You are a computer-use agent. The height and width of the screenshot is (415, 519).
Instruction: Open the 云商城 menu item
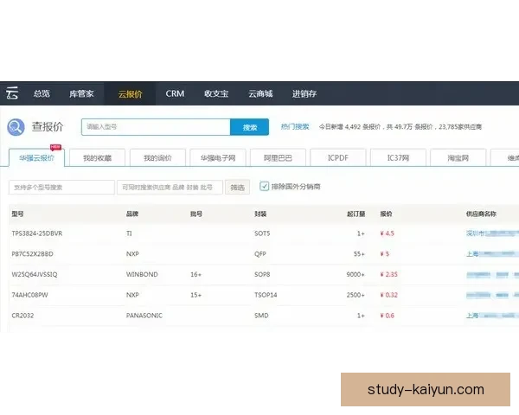tap(260, 93)
